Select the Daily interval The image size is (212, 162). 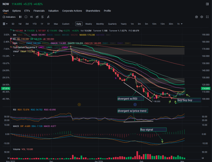tap(79, 24)
